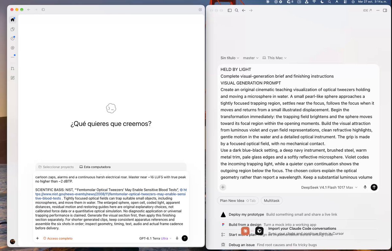Image resolution: width=392 pixels, height=251 pixels.
Task: Click the stacked documents icon in left sidebar
Action: point(12,29)
